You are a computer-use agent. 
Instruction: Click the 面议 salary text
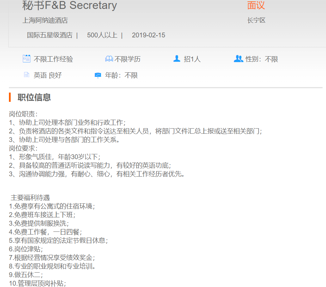tap(256, 5)
